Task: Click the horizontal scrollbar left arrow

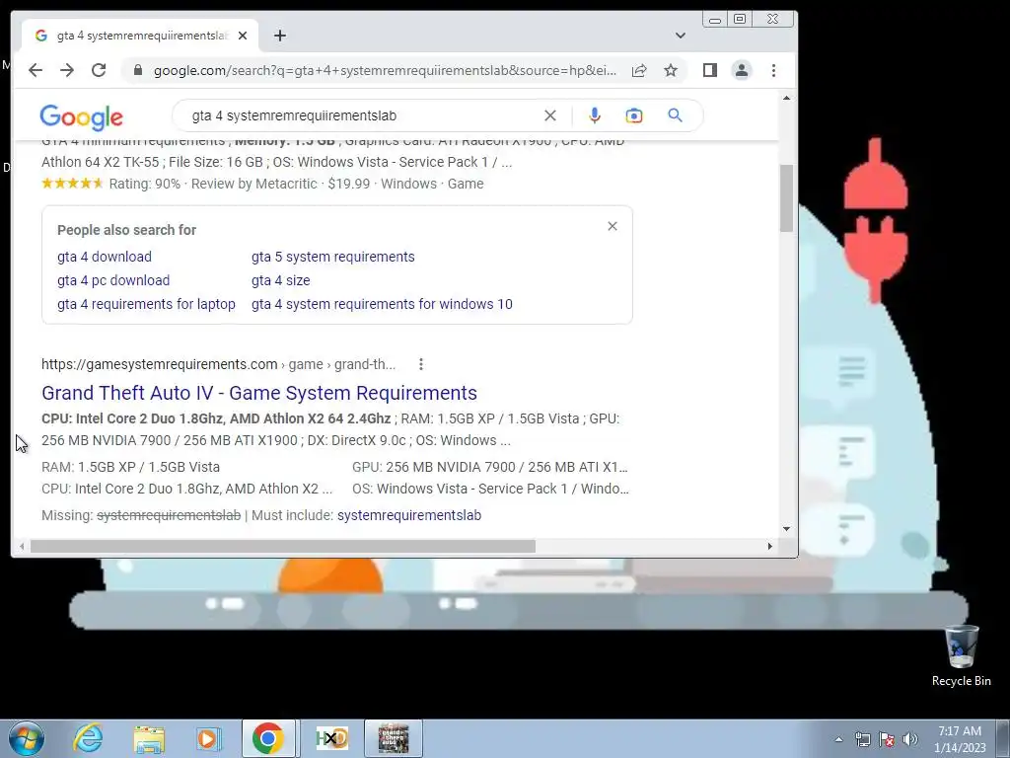Action: pos(22,547)
